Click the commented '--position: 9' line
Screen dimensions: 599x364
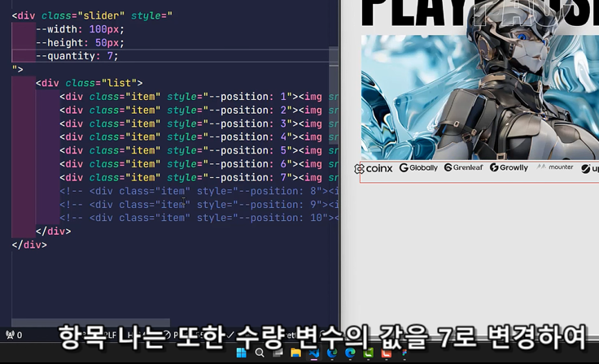pyautogui.click(x=199, y=205)
